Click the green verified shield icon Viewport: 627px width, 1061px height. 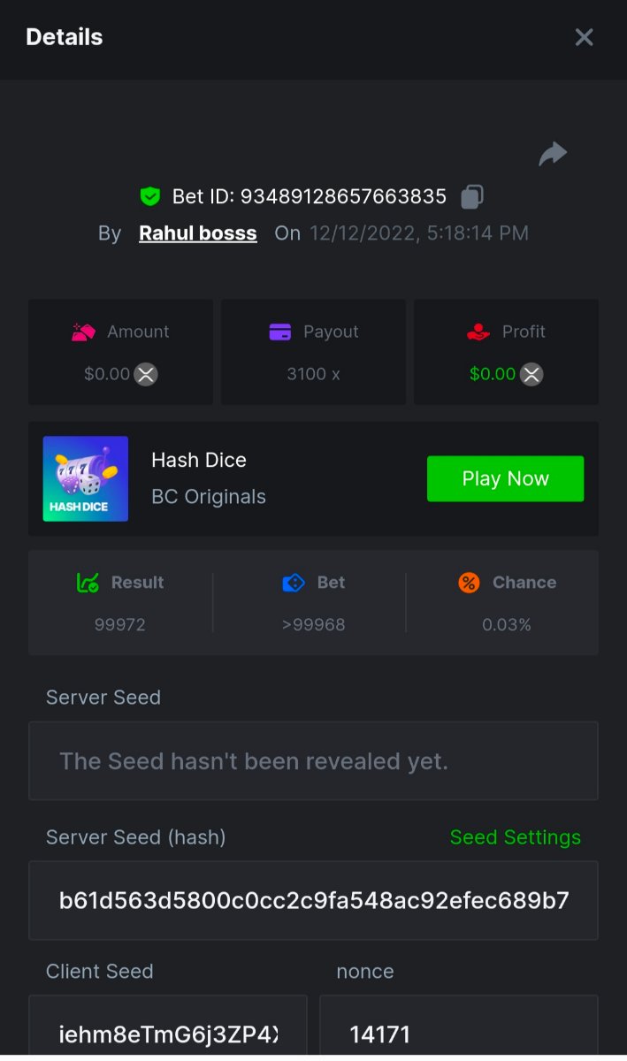tap(150, 196)
